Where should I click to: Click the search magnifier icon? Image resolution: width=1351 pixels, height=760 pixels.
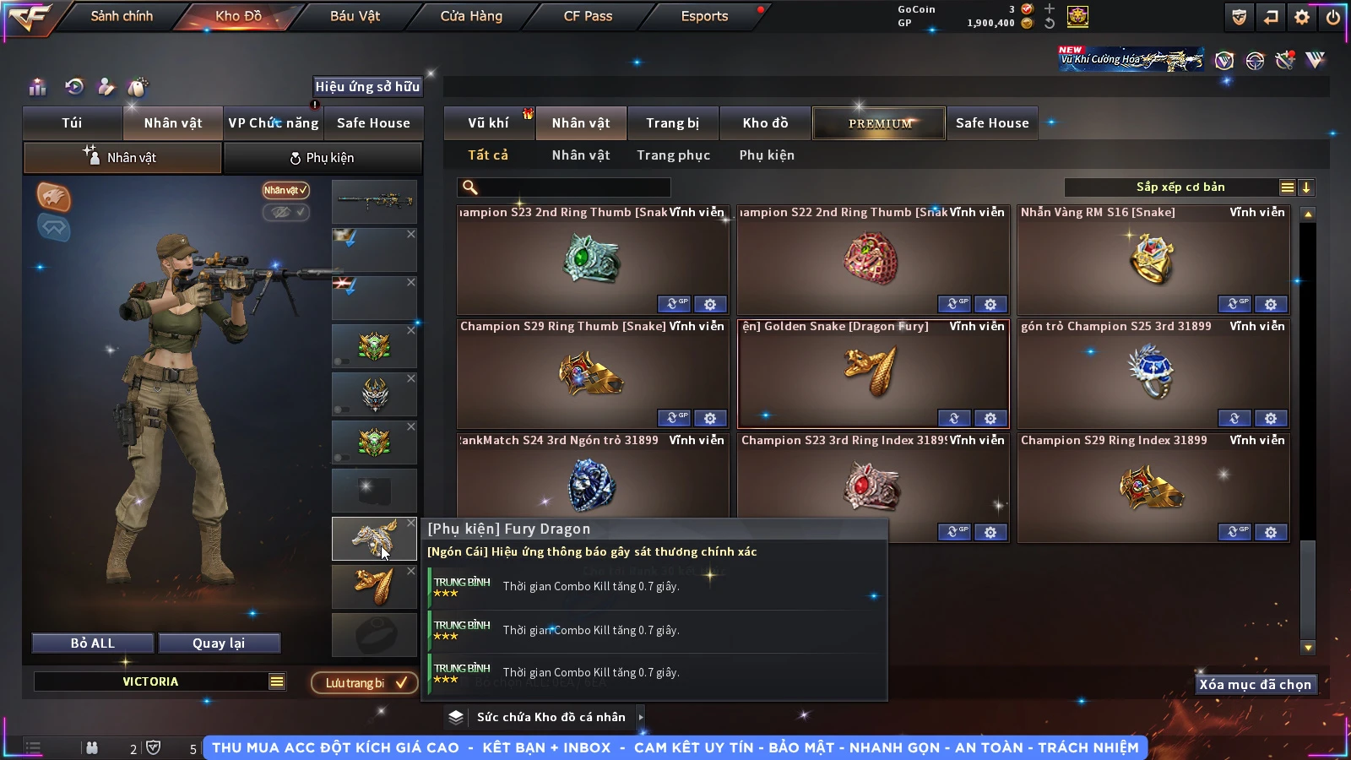point(470,187)
